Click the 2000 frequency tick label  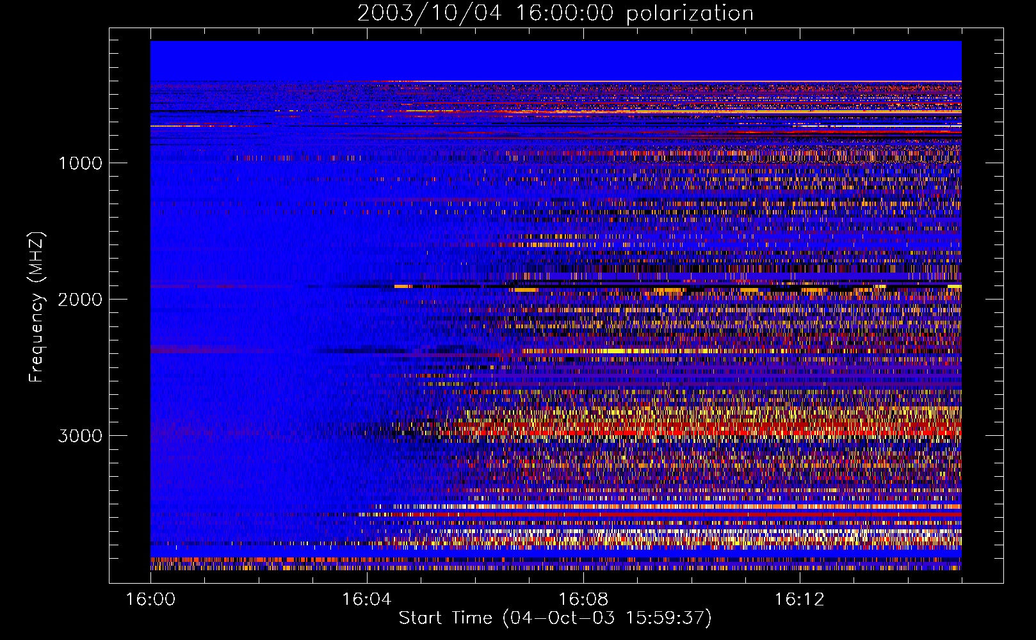[80, 300]
